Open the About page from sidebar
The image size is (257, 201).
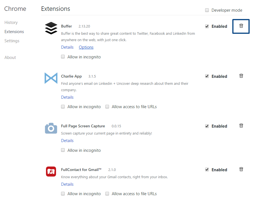[x=10, y=58]
